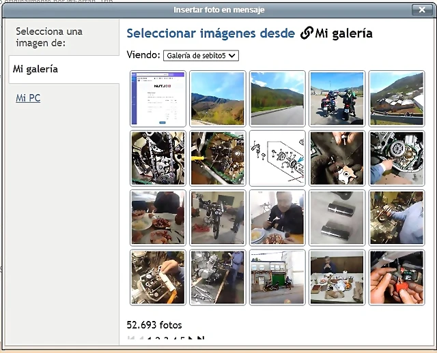Select the man seated behind long food table thumbnail
Screen dimensions: 437x353
tap(337, 277)
